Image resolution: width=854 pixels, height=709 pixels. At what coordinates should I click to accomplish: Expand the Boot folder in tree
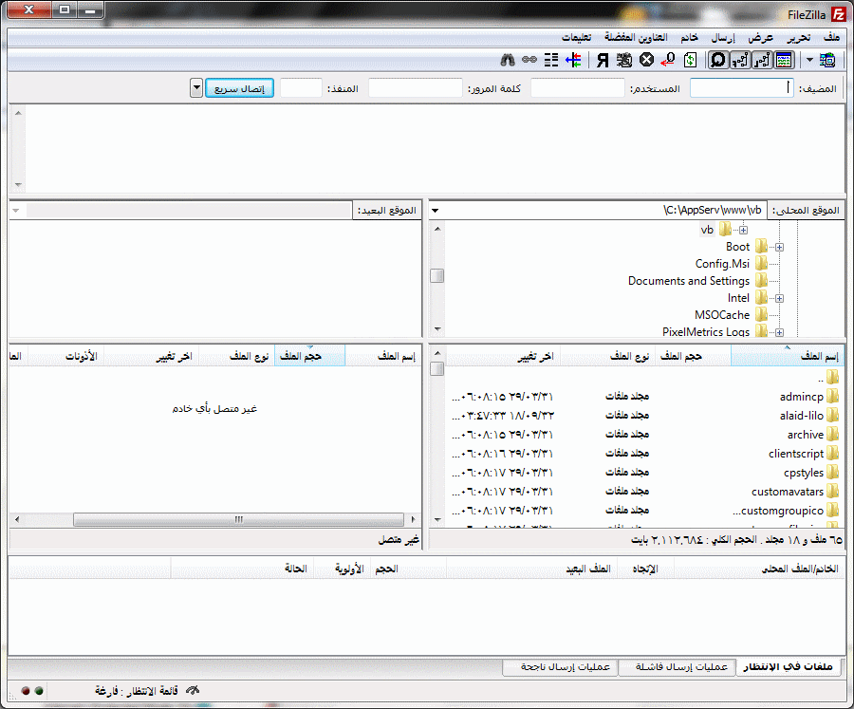coord(779,247)
